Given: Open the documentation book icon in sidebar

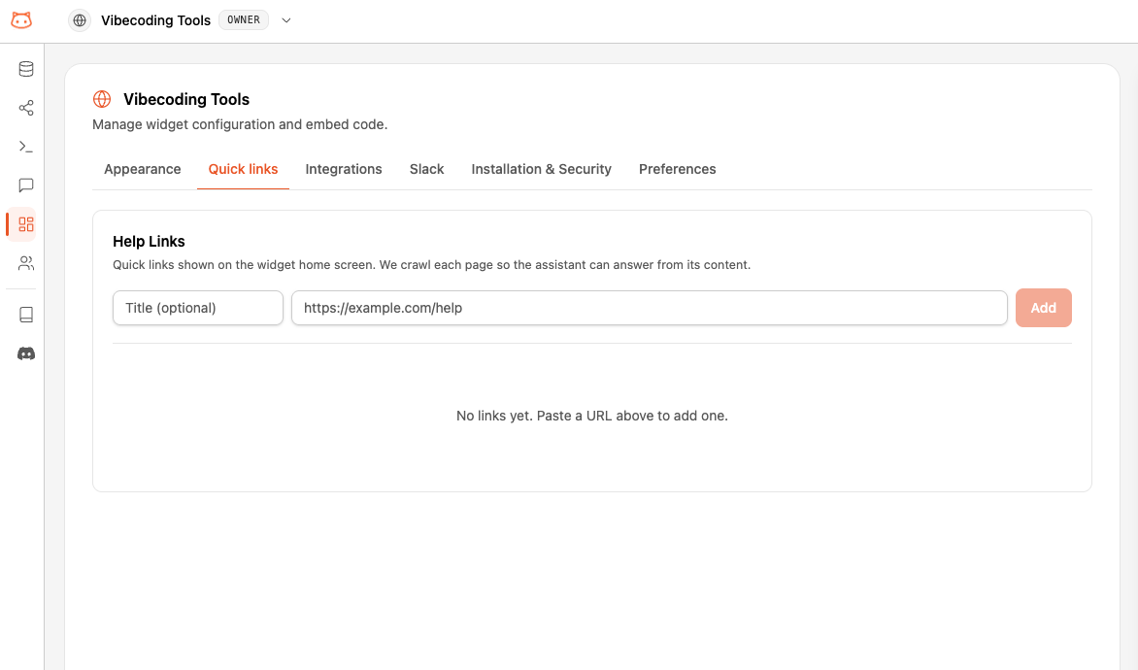Looking at the screenshot, I should [26, 315].
